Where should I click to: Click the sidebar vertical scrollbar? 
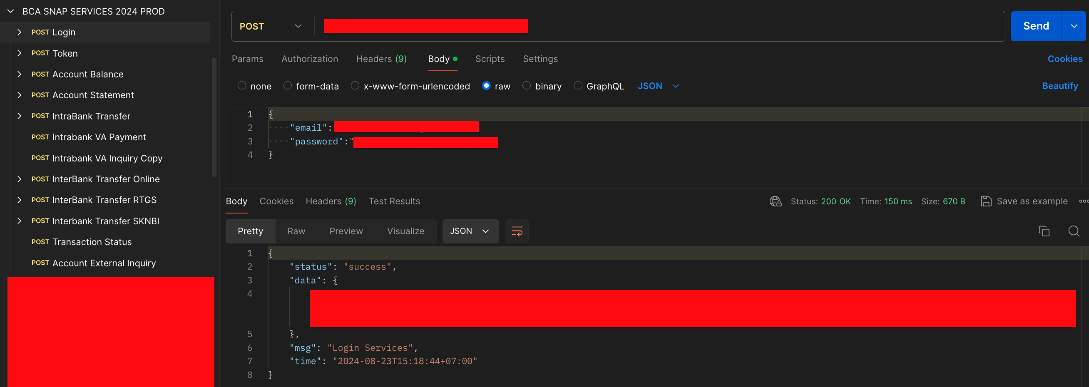point(214,117)
